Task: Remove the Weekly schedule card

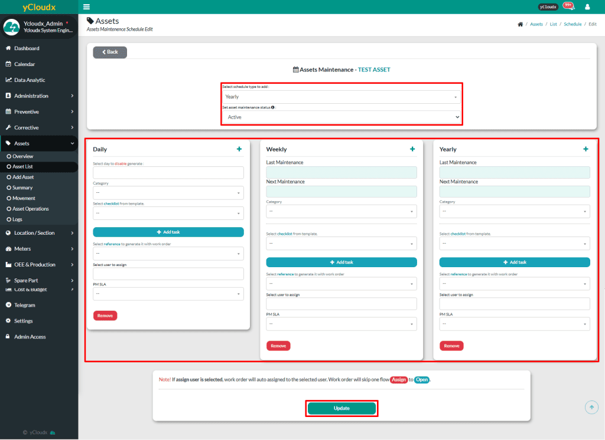Action: click(x=278, y=346)
